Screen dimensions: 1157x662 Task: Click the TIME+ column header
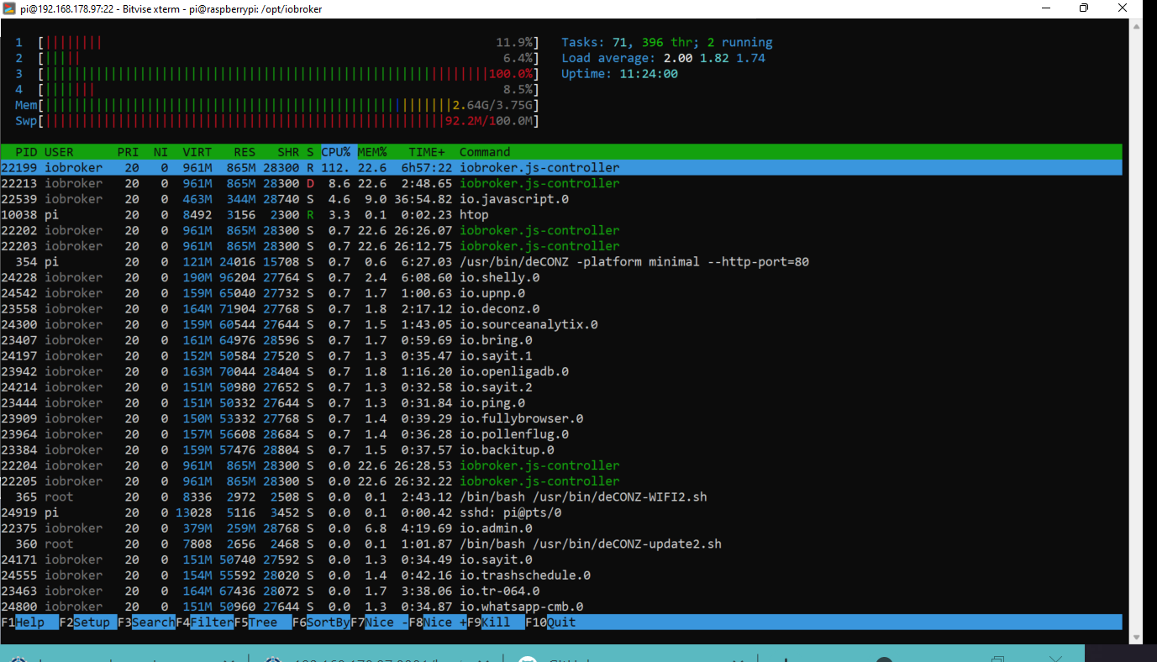(x=426, y=152)
